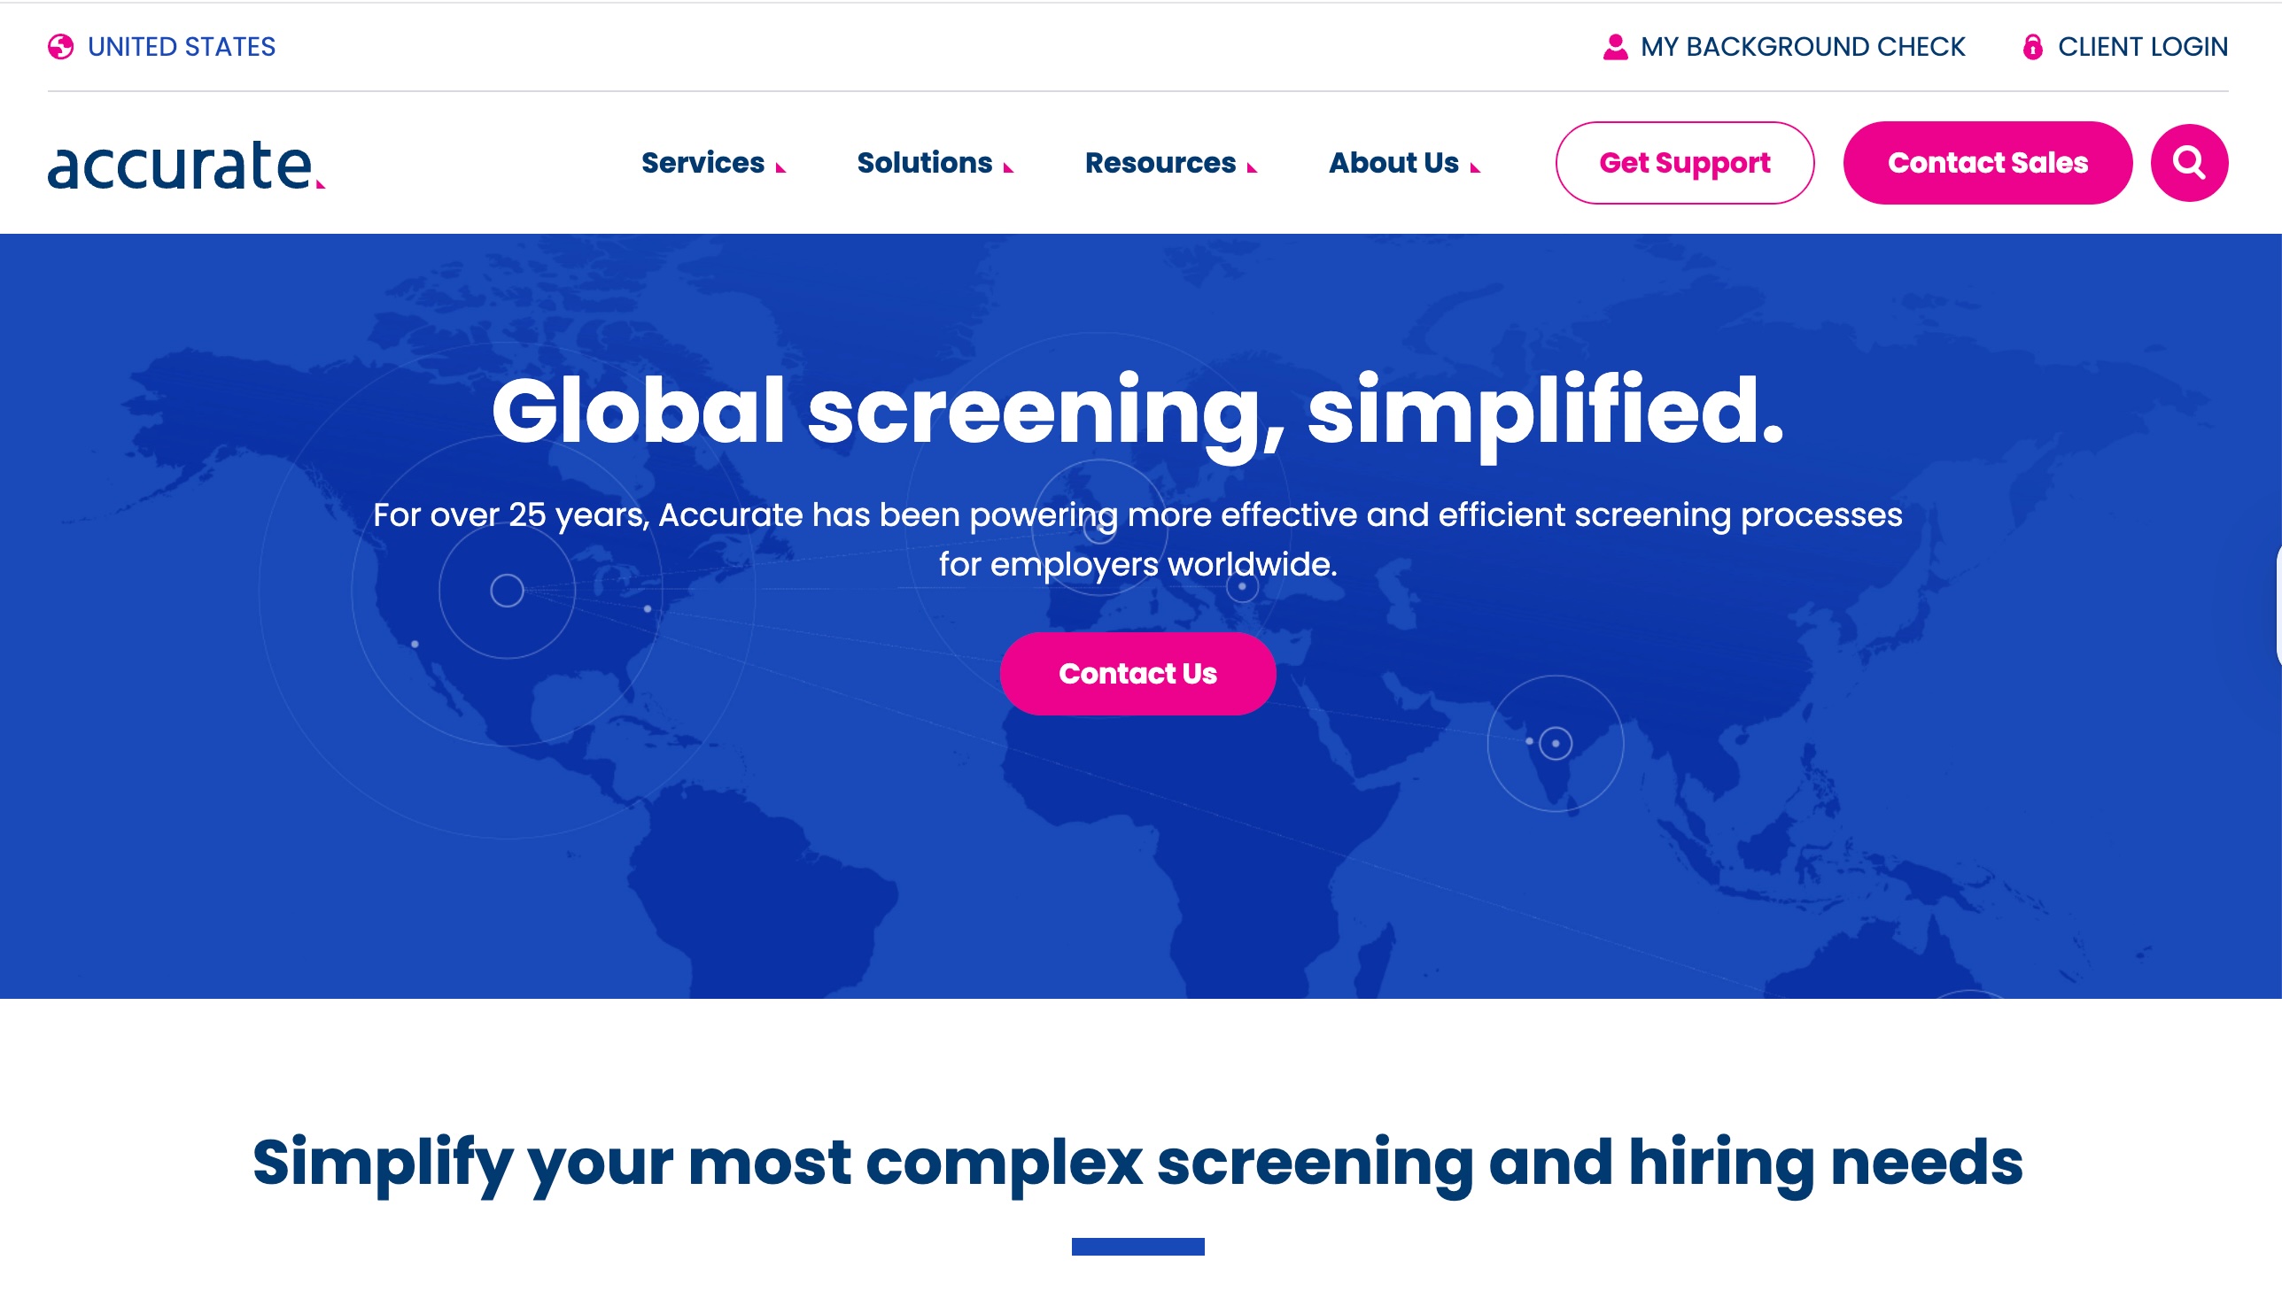
Task: Click the Get Support button
Action: tap(1685, 161)
